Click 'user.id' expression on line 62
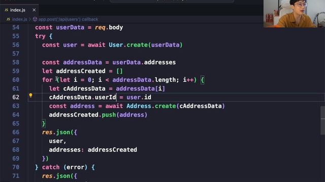Image resolution: width=325 pixels, height=182 pixels. point(139,97)
